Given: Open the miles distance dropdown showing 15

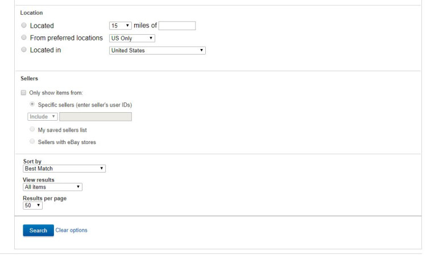Looking at the screenshot, I should [x=120, y=26].
